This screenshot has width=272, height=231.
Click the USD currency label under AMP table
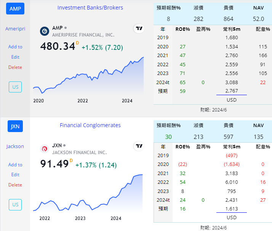point(232,100)
